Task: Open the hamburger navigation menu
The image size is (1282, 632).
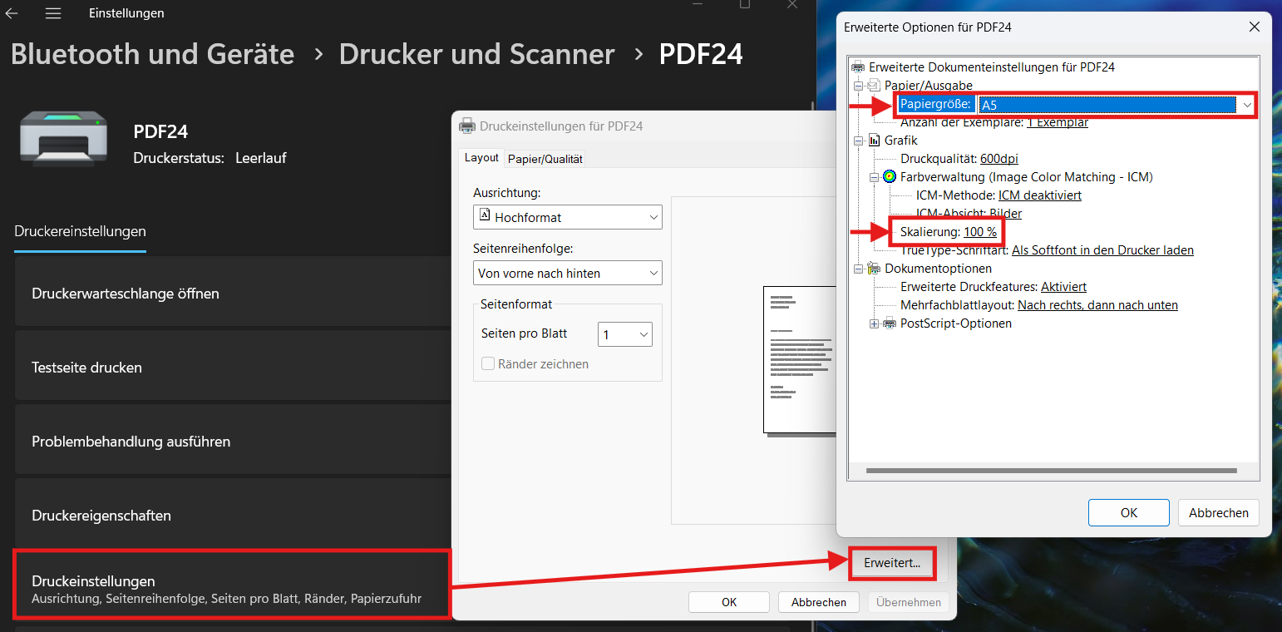Action: [53, 13]
